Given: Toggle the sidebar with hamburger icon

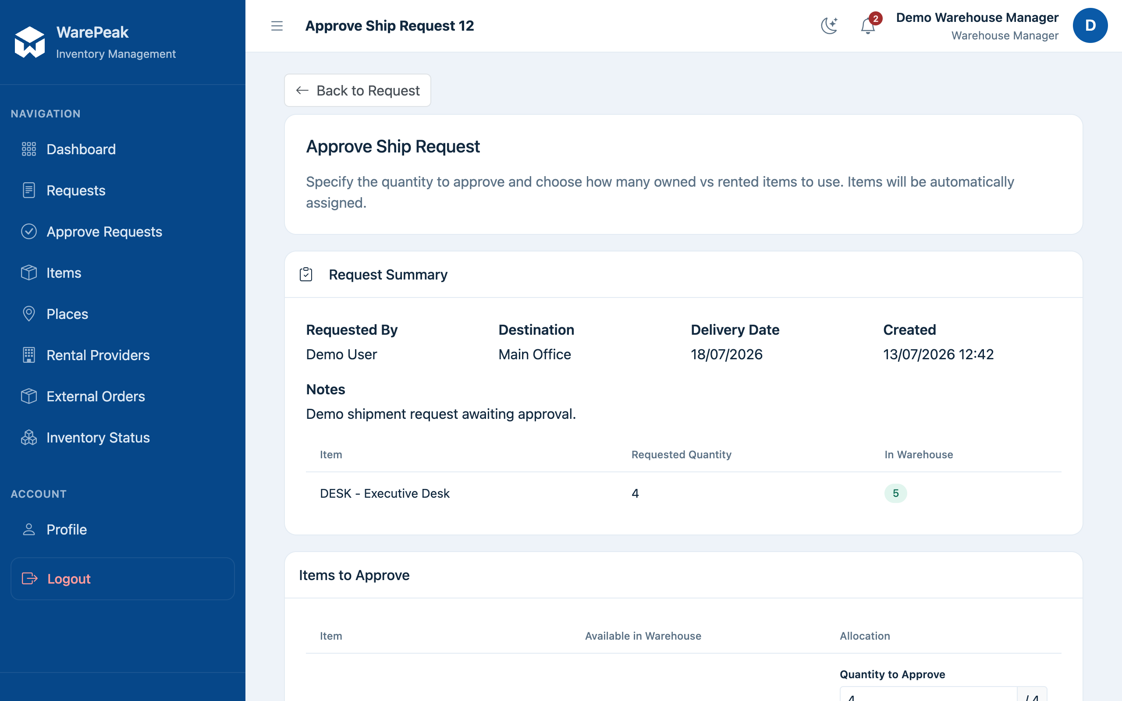Looking at the screenshot, I should pyautogui.click(x=277, y=26).
